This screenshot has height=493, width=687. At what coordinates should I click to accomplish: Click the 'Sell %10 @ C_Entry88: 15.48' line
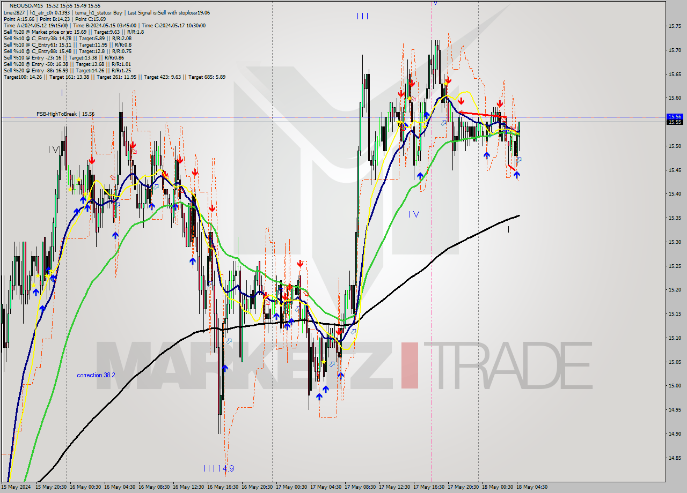coord(67,51)
